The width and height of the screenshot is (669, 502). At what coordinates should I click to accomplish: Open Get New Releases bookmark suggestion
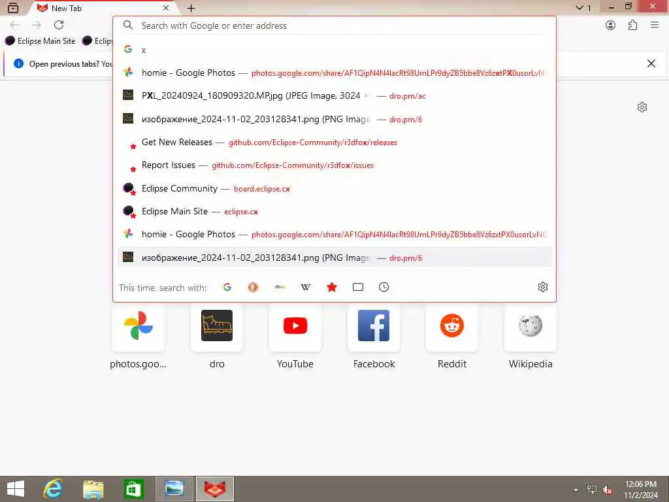(x=334, y=142)
